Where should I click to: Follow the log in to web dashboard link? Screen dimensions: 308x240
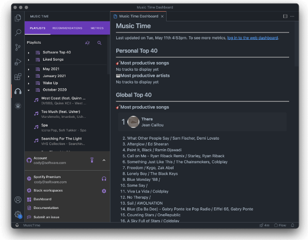point(253,38)
